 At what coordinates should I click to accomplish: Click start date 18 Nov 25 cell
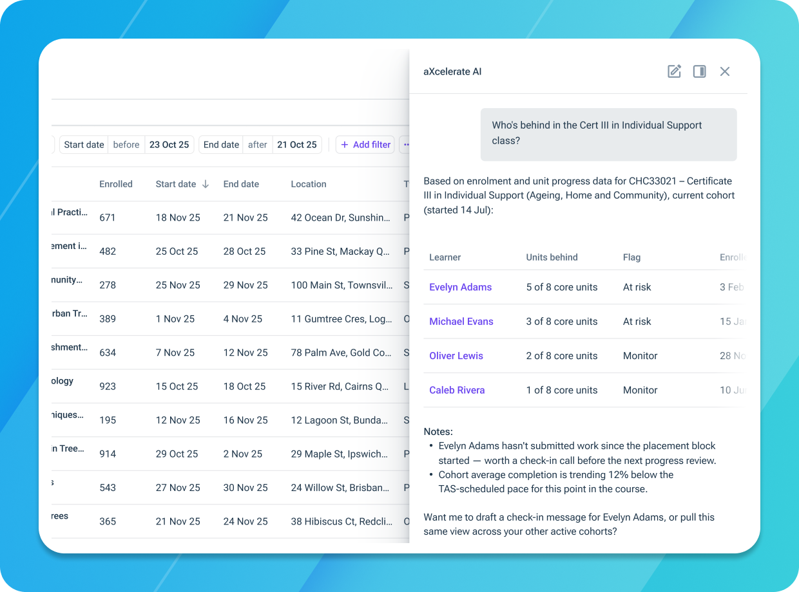[178, 217]
